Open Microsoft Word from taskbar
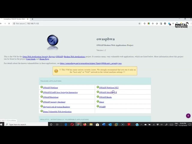 pos(103,124)
